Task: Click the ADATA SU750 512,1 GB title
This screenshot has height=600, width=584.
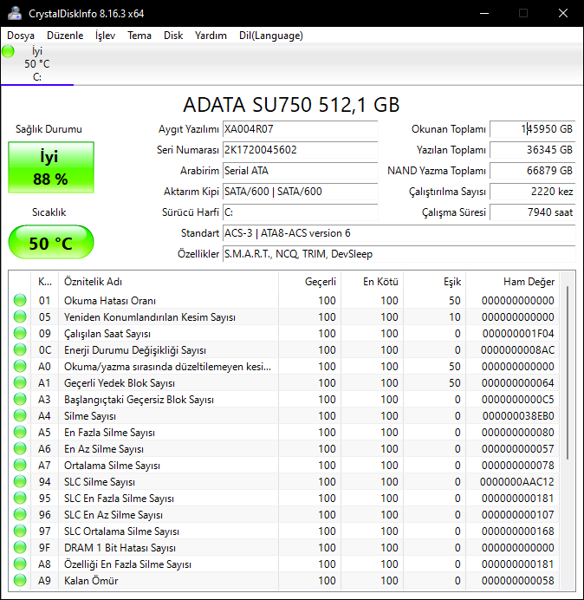Action: [x=291, y=104]
